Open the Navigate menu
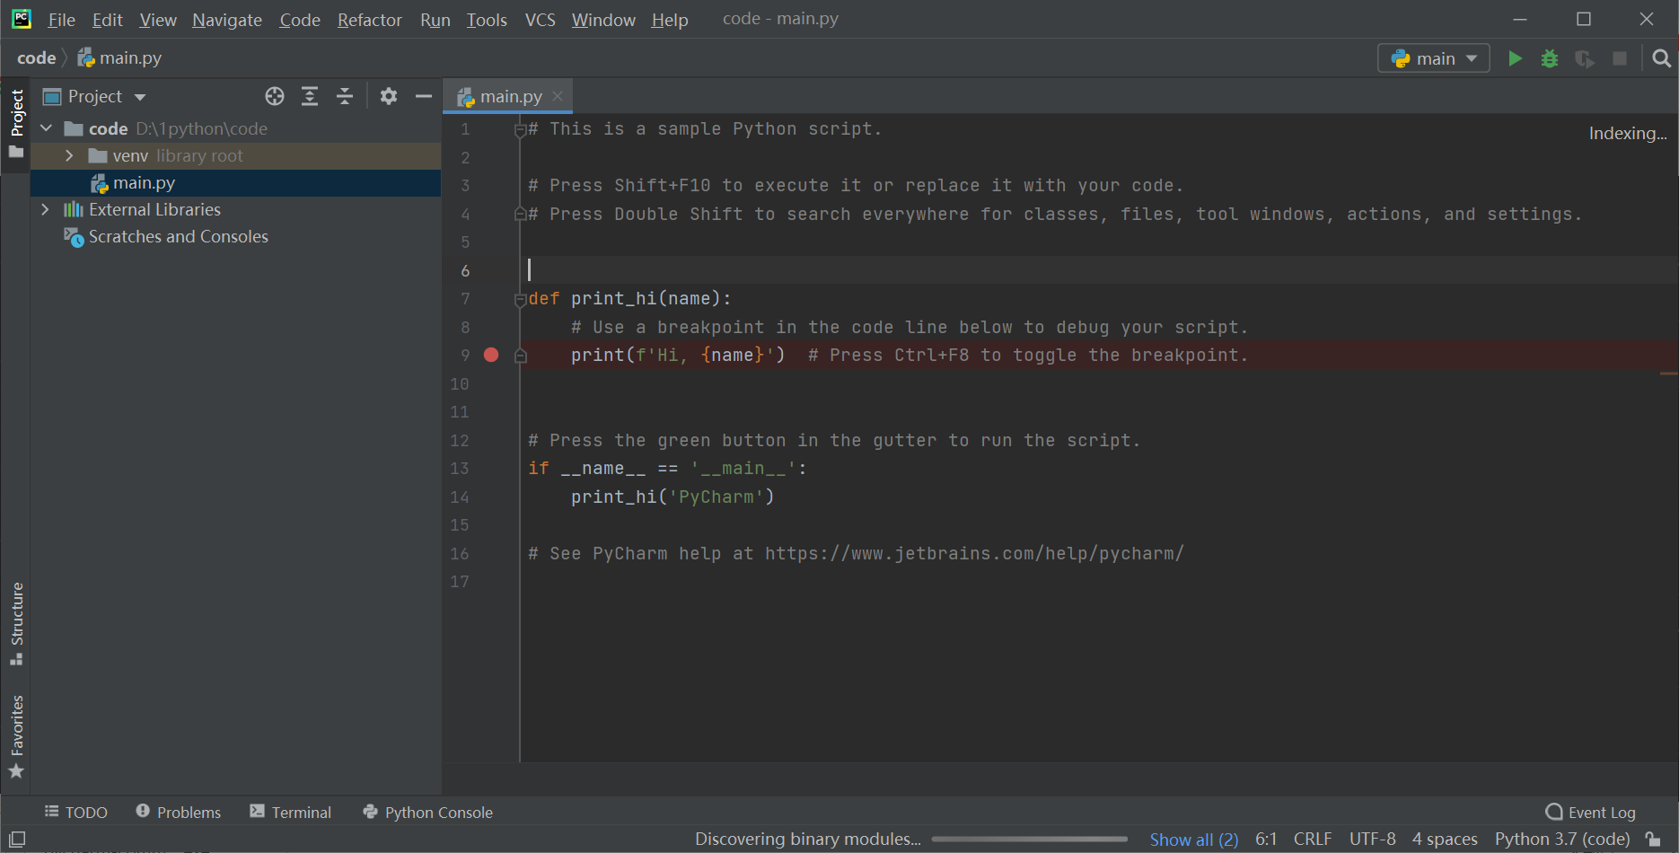The width and height of the screenshot is (1679, 853). coord(227,20)
